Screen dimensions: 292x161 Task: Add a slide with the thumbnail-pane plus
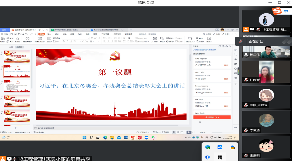pos(16,128)
